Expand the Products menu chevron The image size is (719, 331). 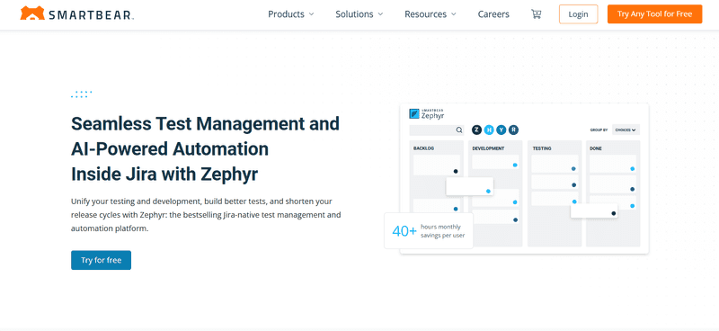(x=311, y=14)
